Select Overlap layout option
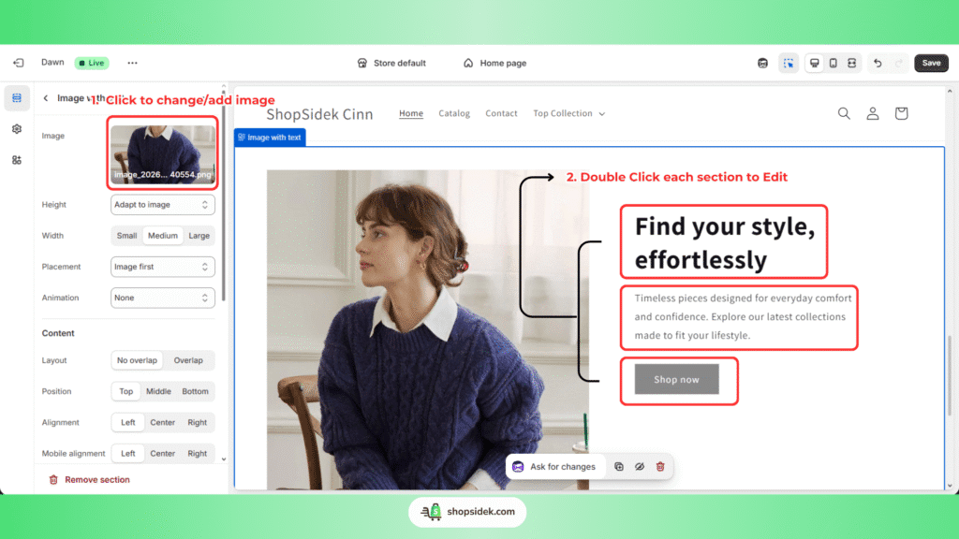 (x=188, y=360)
